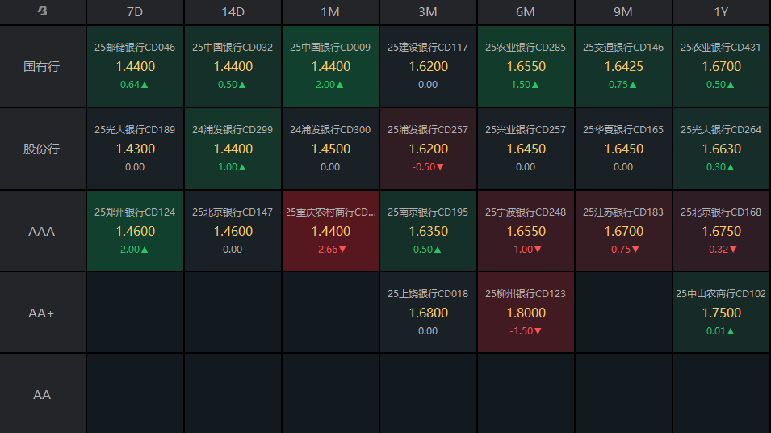The height and width of the screenshot is (433, 771).
Task: Click the 24浦发银行CD299 quote
Action: 233,149
